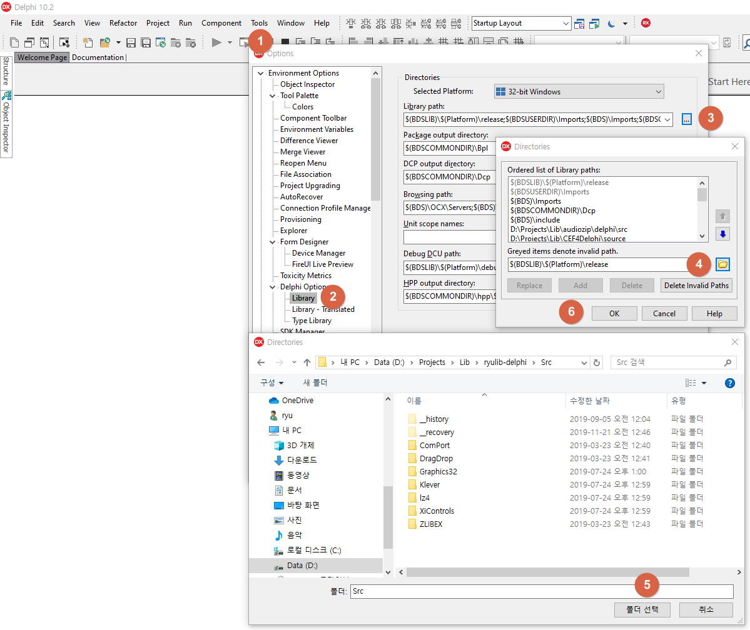Collapse the Tool Palette tree node
Image resolution: width=750 pixels, height=630 pixels.
tap(273, 96)
